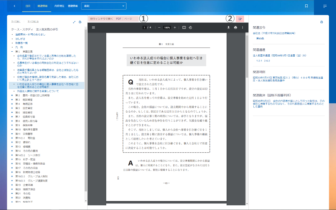Open the 執筆者一覧 entry
Screen dimensions: 336x210
pyautogui.click(x=22, y=43)
